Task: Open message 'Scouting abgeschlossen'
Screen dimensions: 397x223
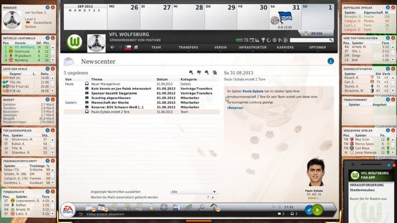Action: 111,98
